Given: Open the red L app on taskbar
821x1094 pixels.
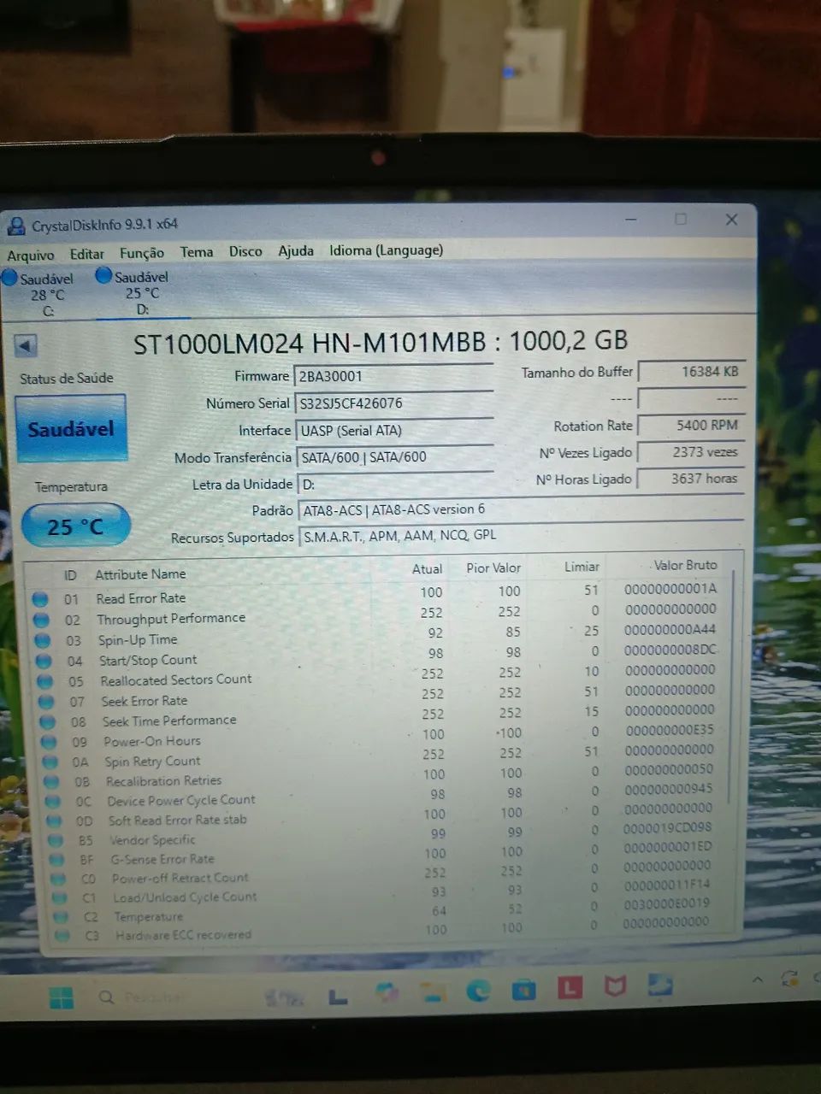Looking at the screenshot, I should 570,988.
